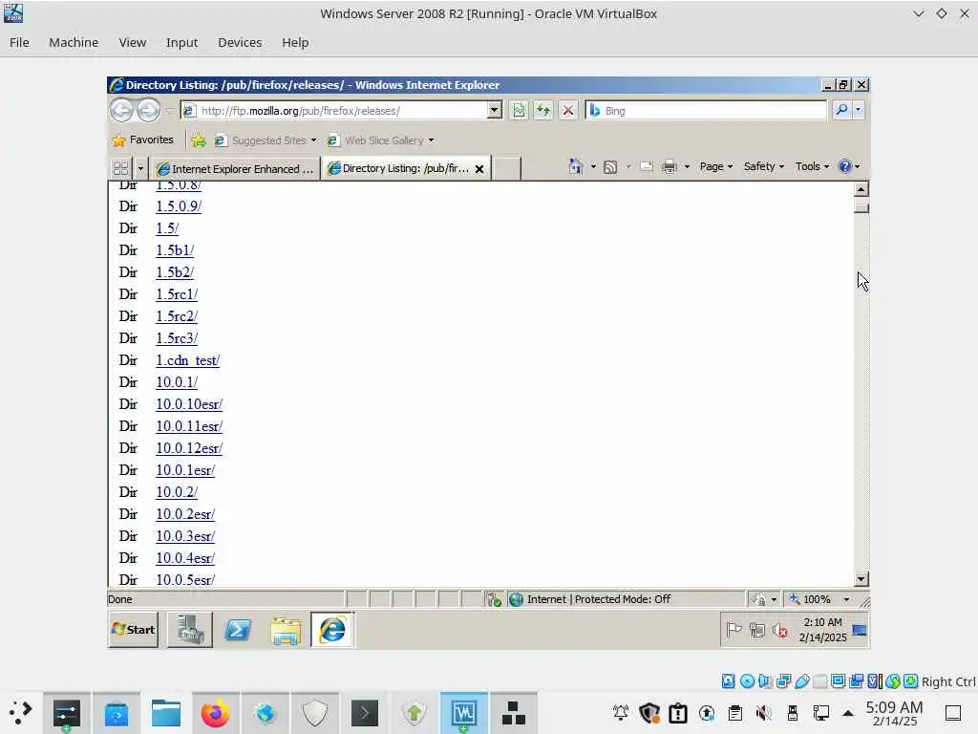This screenshot has width=978, height=734.
Task: Expand Suggested Sites dropdown
Action: click(x=313, y=140)
